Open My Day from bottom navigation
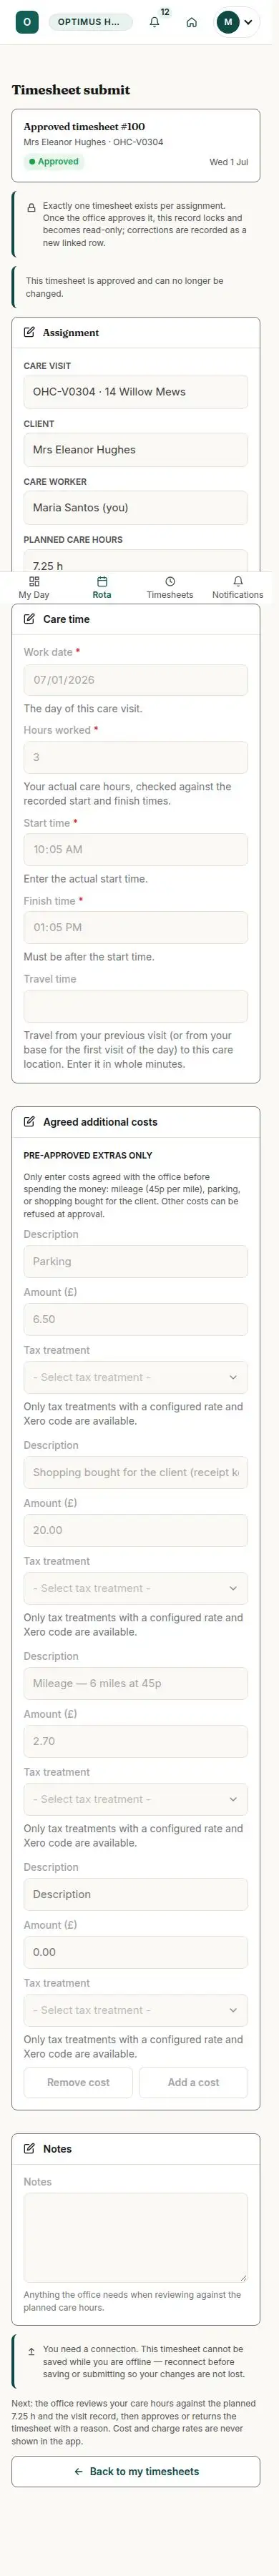 pos(34,587)
